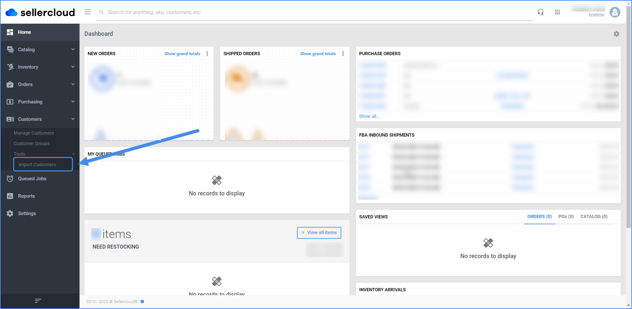Click the Settings label in sidebar

27,213
